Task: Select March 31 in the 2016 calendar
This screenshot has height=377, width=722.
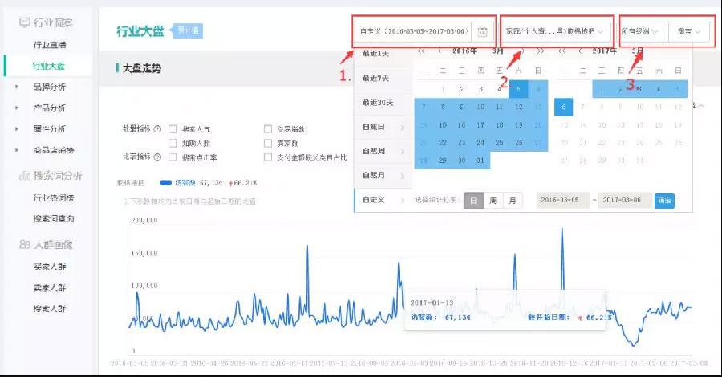Action: coord(481,160)
